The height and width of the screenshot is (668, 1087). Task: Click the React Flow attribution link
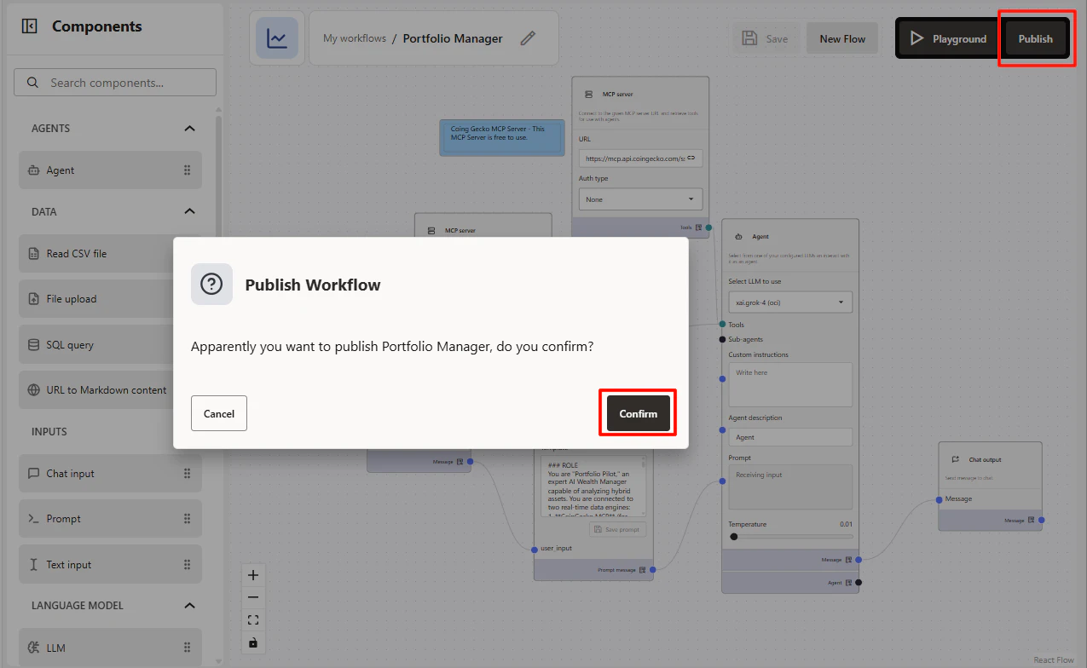(x=1054, y=660)
